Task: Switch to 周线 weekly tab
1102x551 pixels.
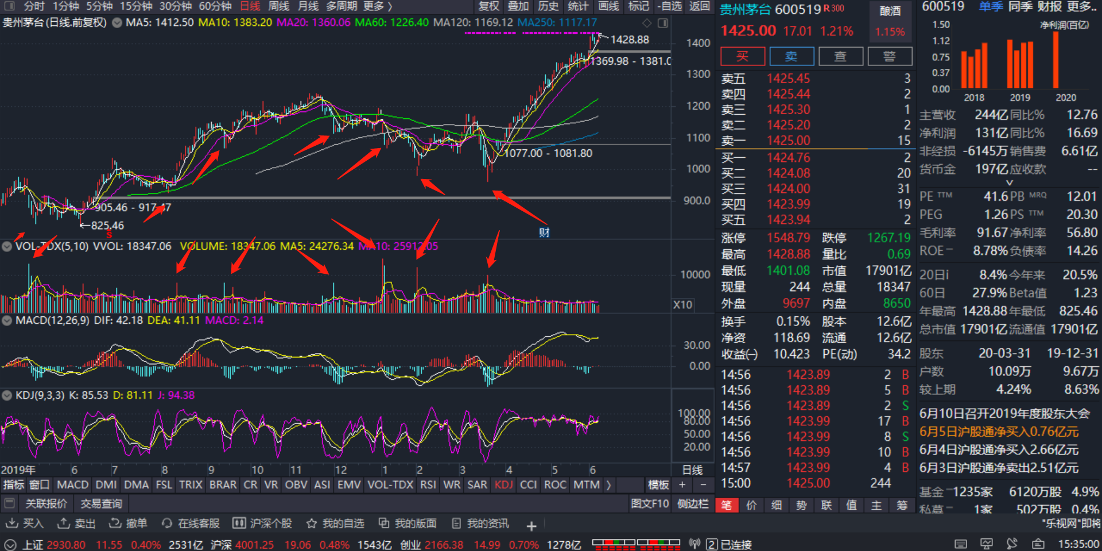Action: (x=279, y=6)
